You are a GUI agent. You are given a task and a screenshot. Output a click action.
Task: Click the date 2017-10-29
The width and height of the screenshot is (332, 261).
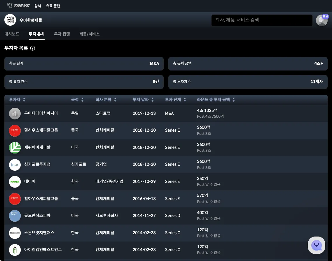144,181
